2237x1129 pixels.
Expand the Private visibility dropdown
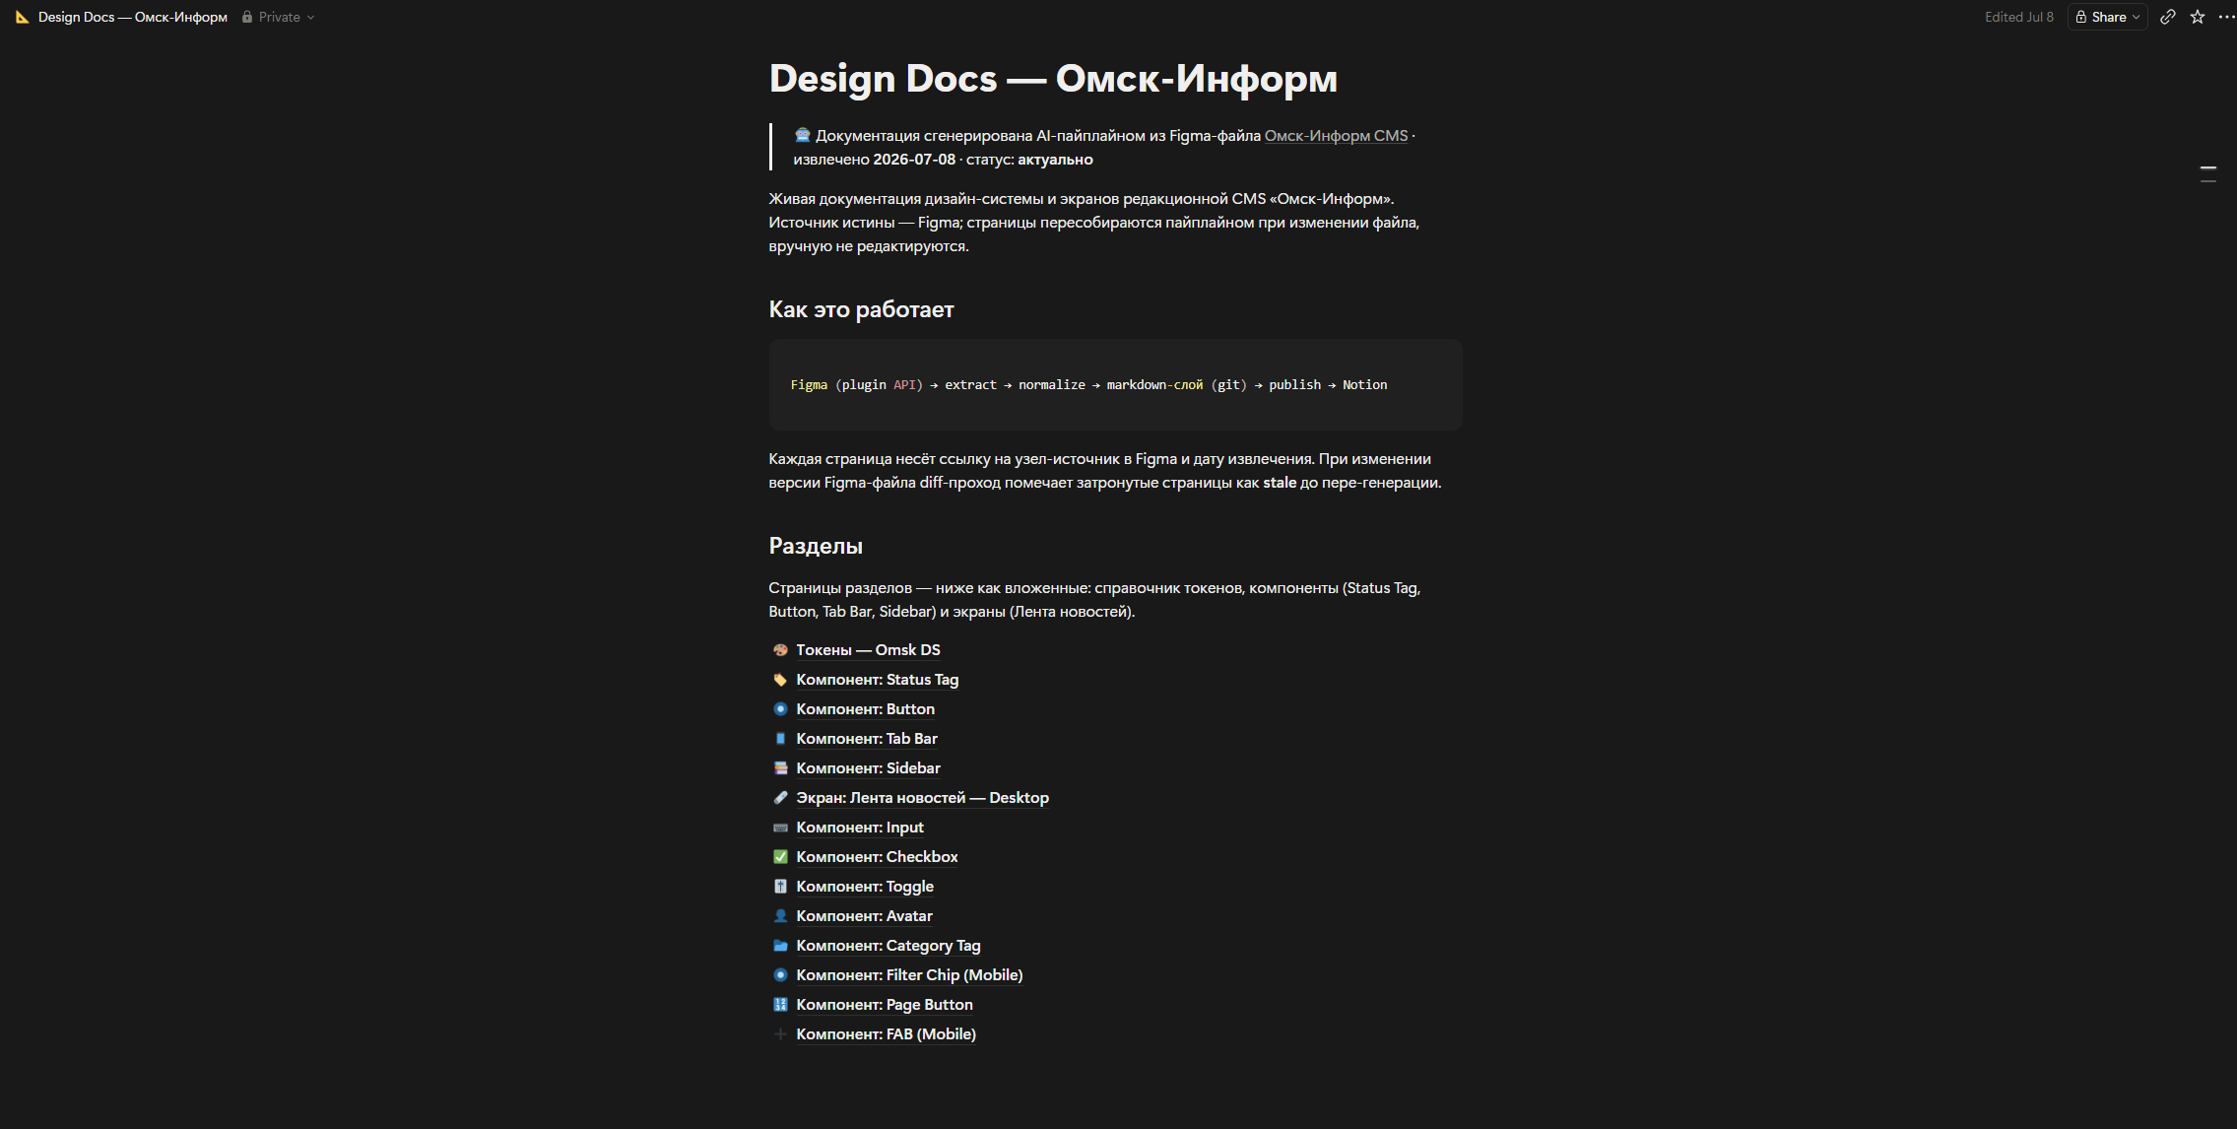[278, 17]
